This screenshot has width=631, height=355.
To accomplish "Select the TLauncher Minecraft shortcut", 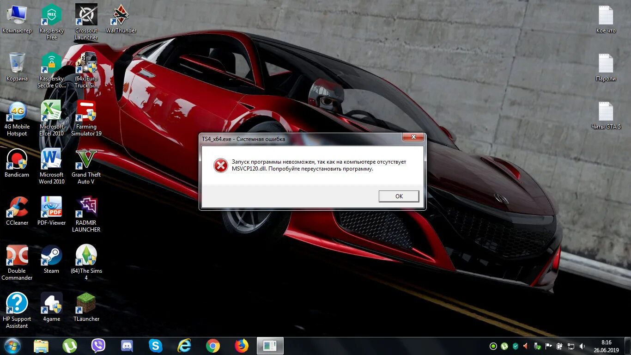I will click(86, 308).
